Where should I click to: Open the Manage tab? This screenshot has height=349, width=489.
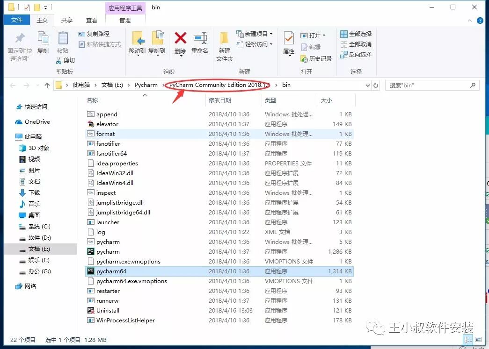click(x=125, y=20)
